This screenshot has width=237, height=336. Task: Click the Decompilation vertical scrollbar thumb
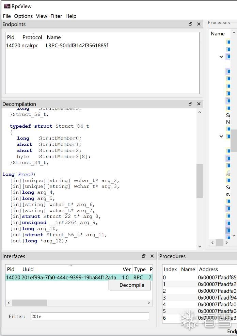(x=200, y=181)
